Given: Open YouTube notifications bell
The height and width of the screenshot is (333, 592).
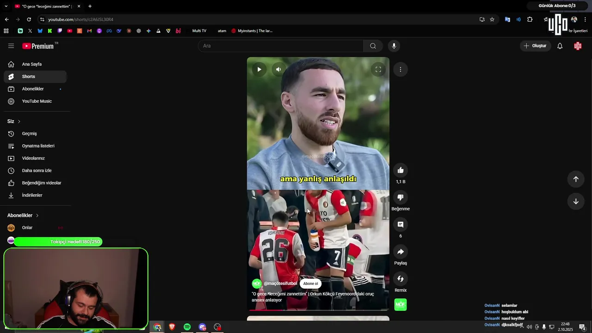Looking at the screenshot, I should pos(560,46).
